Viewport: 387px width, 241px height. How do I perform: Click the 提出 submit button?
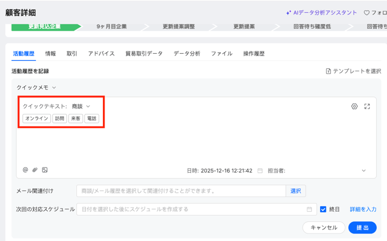(362, 228)
